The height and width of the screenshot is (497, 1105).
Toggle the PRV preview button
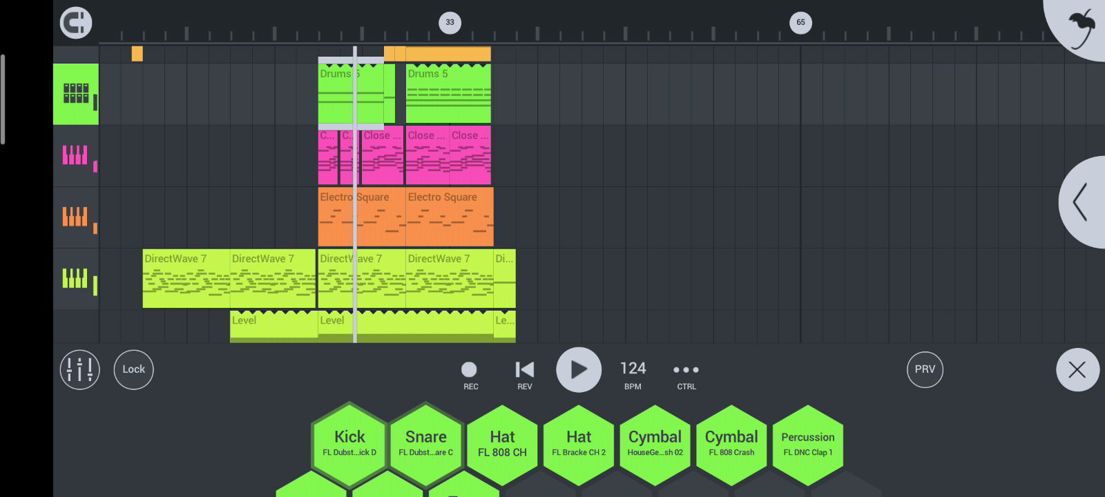925,369
